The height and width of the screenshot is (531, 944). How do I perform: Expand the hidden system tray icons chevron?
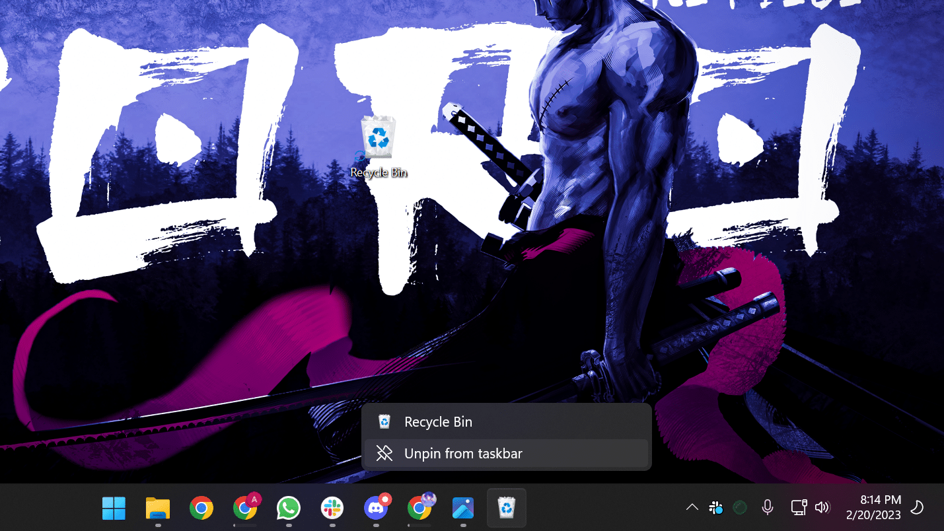(x=692, y=507)
